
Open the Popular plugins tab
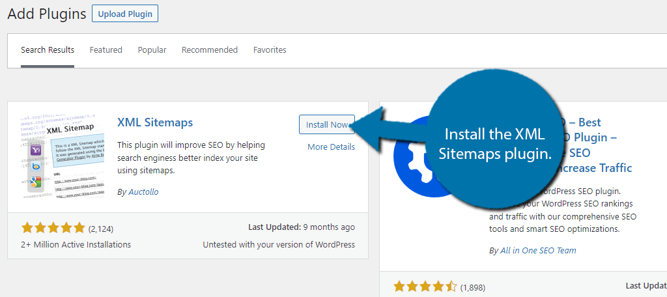pos(152,50)
